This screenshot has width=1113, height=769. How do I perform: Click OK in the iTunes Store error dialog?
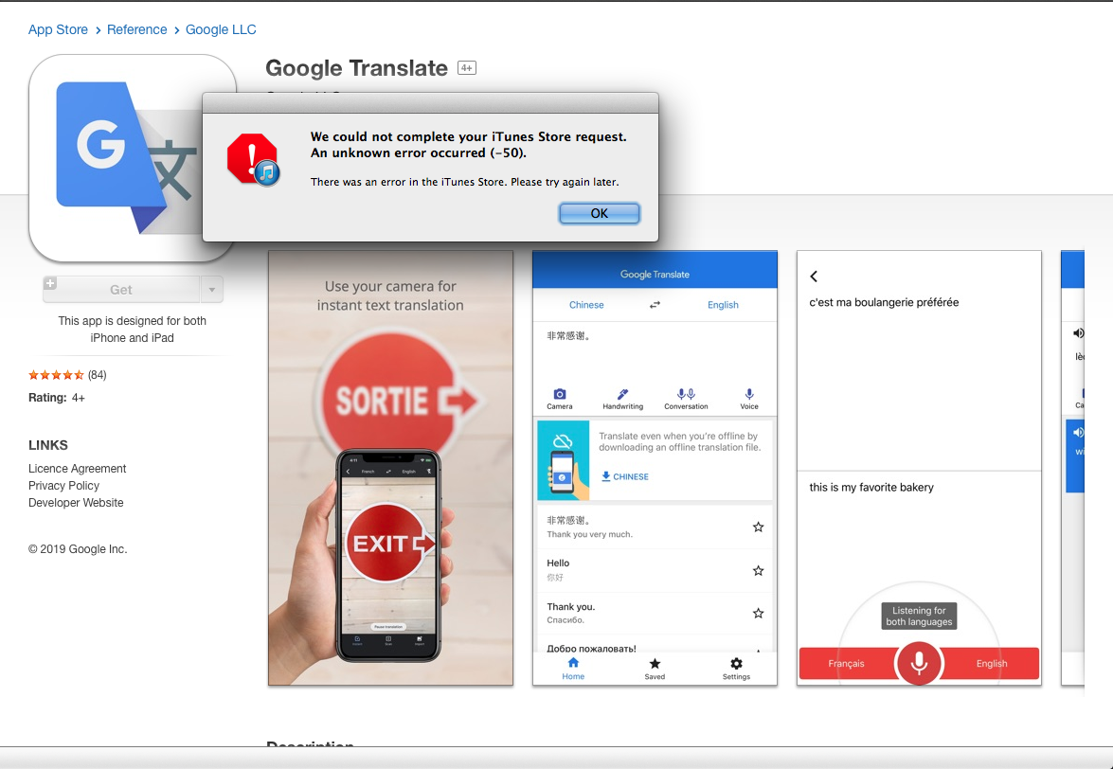[599, 213]
